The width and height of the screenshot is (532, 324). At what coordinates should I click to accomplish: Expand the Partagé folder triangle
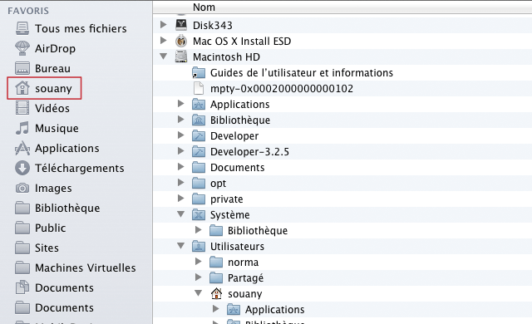[199, 277]
